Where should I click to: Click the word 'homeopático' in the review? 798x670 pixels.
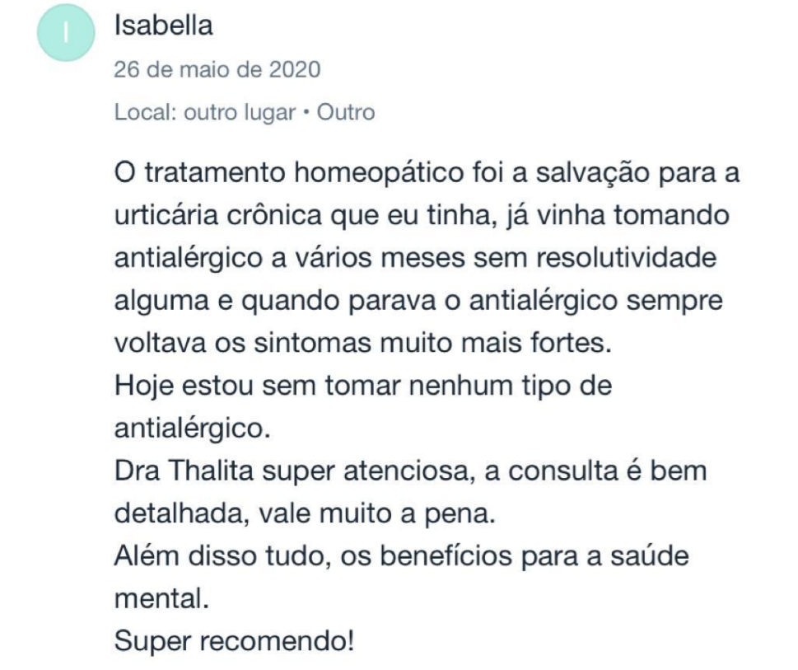[x=379, y=172]
